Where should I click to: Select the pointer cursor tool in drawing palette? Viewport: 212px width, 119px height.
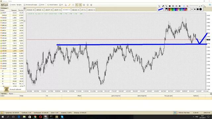tap(159, 6)
